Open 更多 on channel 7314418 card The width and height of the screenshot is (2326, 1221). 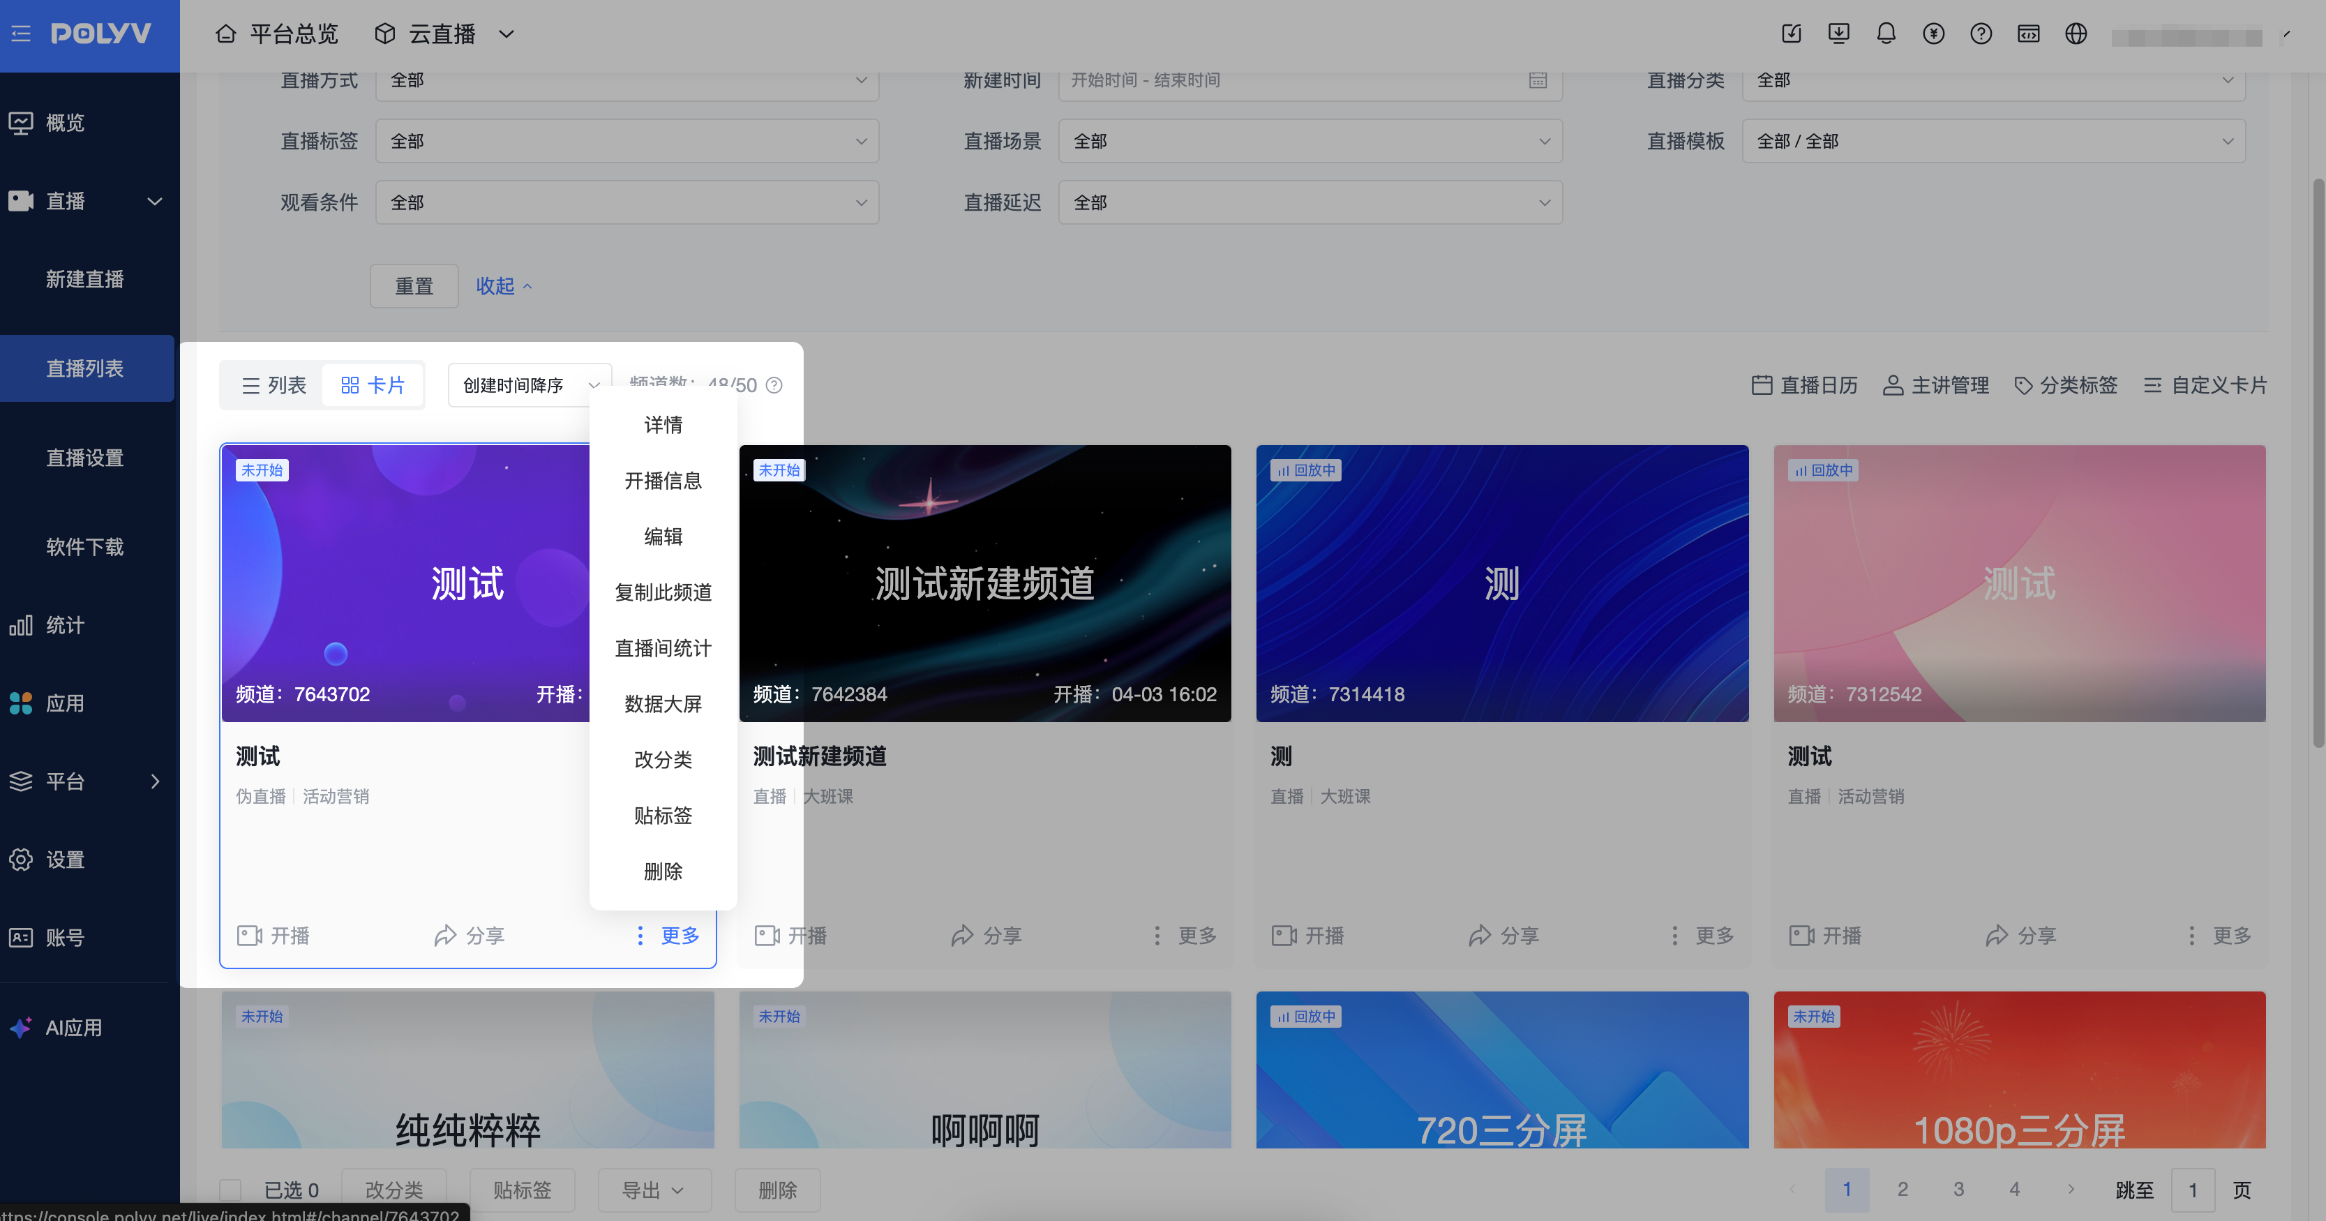[x=1702, y=936]
